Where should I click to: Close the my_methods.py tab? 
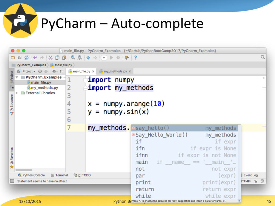pyautogui.click(x=130, y=71)
